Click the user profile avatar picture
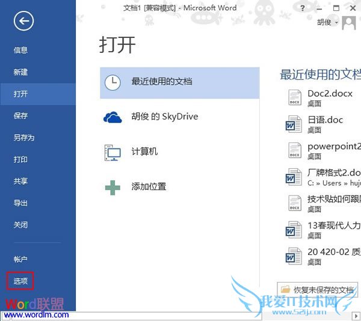Screen dimensions: 361x321 (x=349, y=23)
